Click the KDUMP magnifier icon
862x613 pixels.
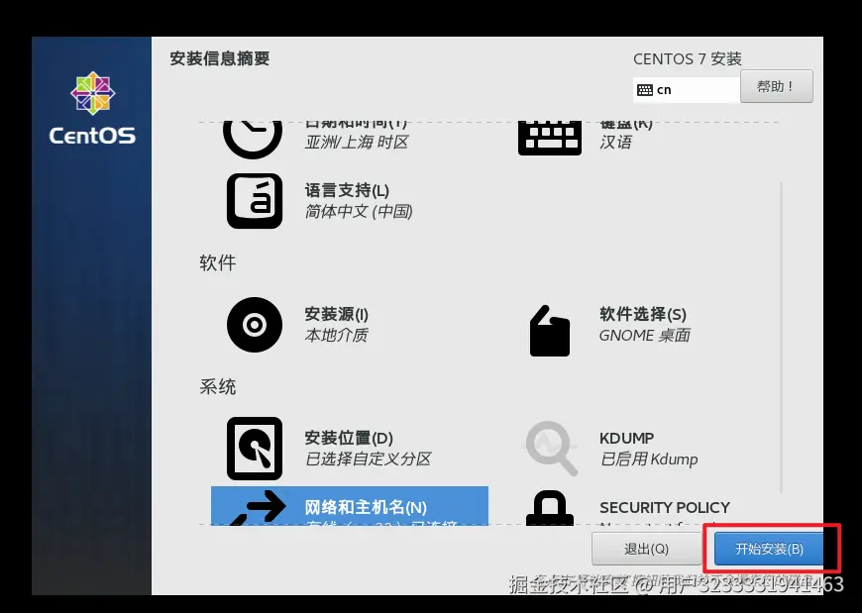click(x=552, y=449)
